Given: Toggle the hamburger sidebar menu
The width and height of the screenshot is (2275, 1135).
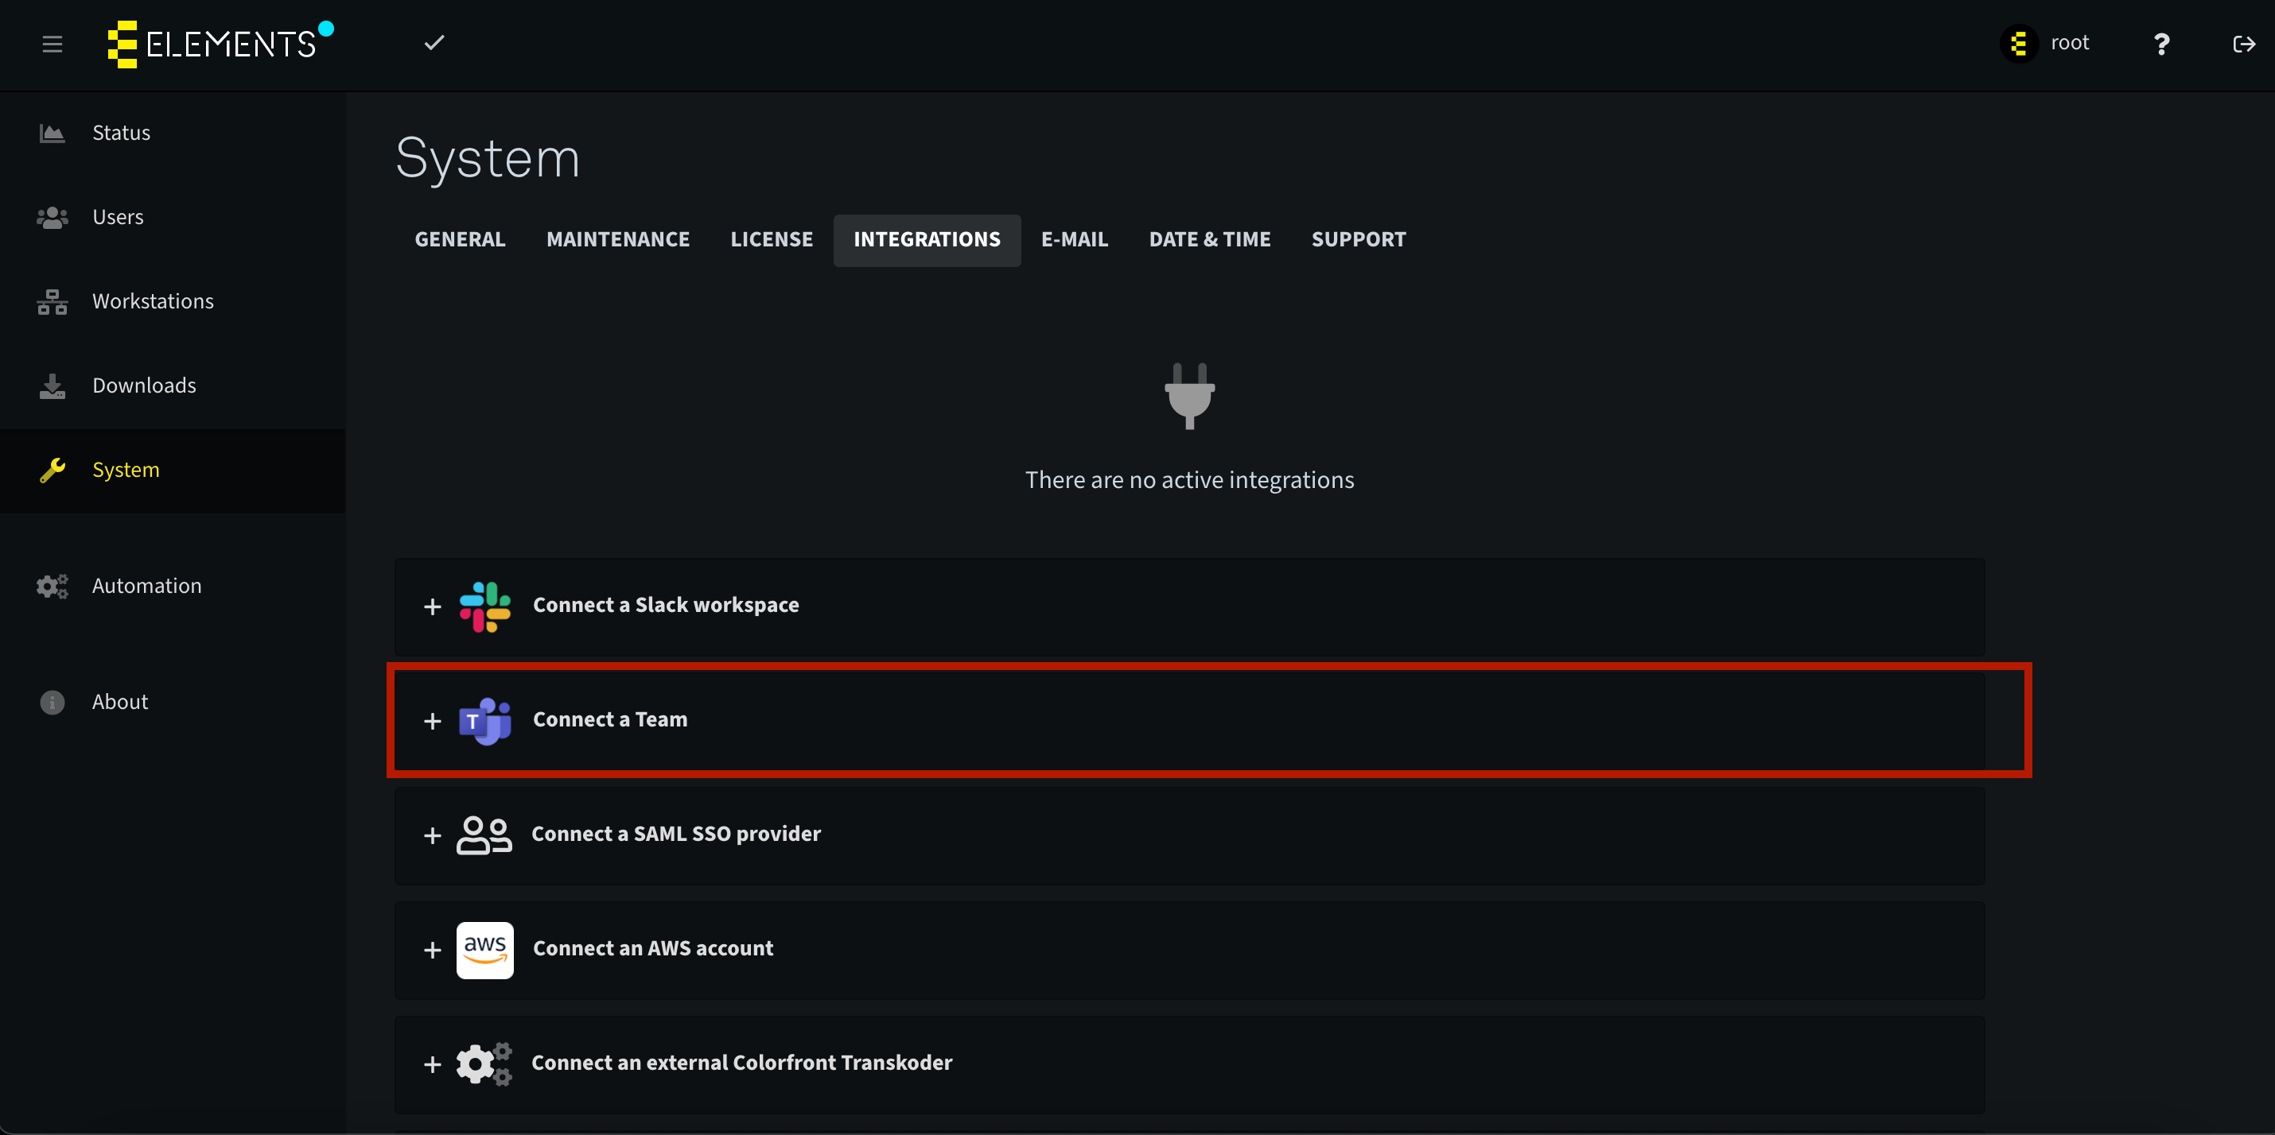Looking at the screenshot, I should coord(52,45).
